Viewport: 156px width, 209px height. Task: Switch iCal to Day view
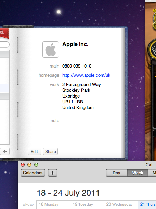(116, 173)
